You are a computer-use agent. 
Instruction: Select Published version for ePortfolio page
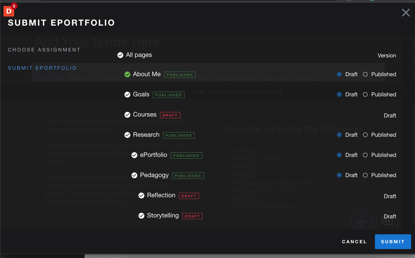pyautogui.click(x=365, y=155)
